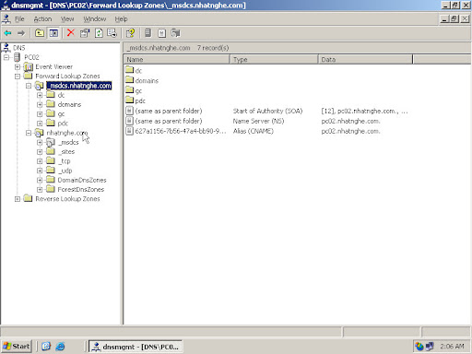Sort records by Type column header
The width and height of the screenshot is (472, 354).
(274, 60)
